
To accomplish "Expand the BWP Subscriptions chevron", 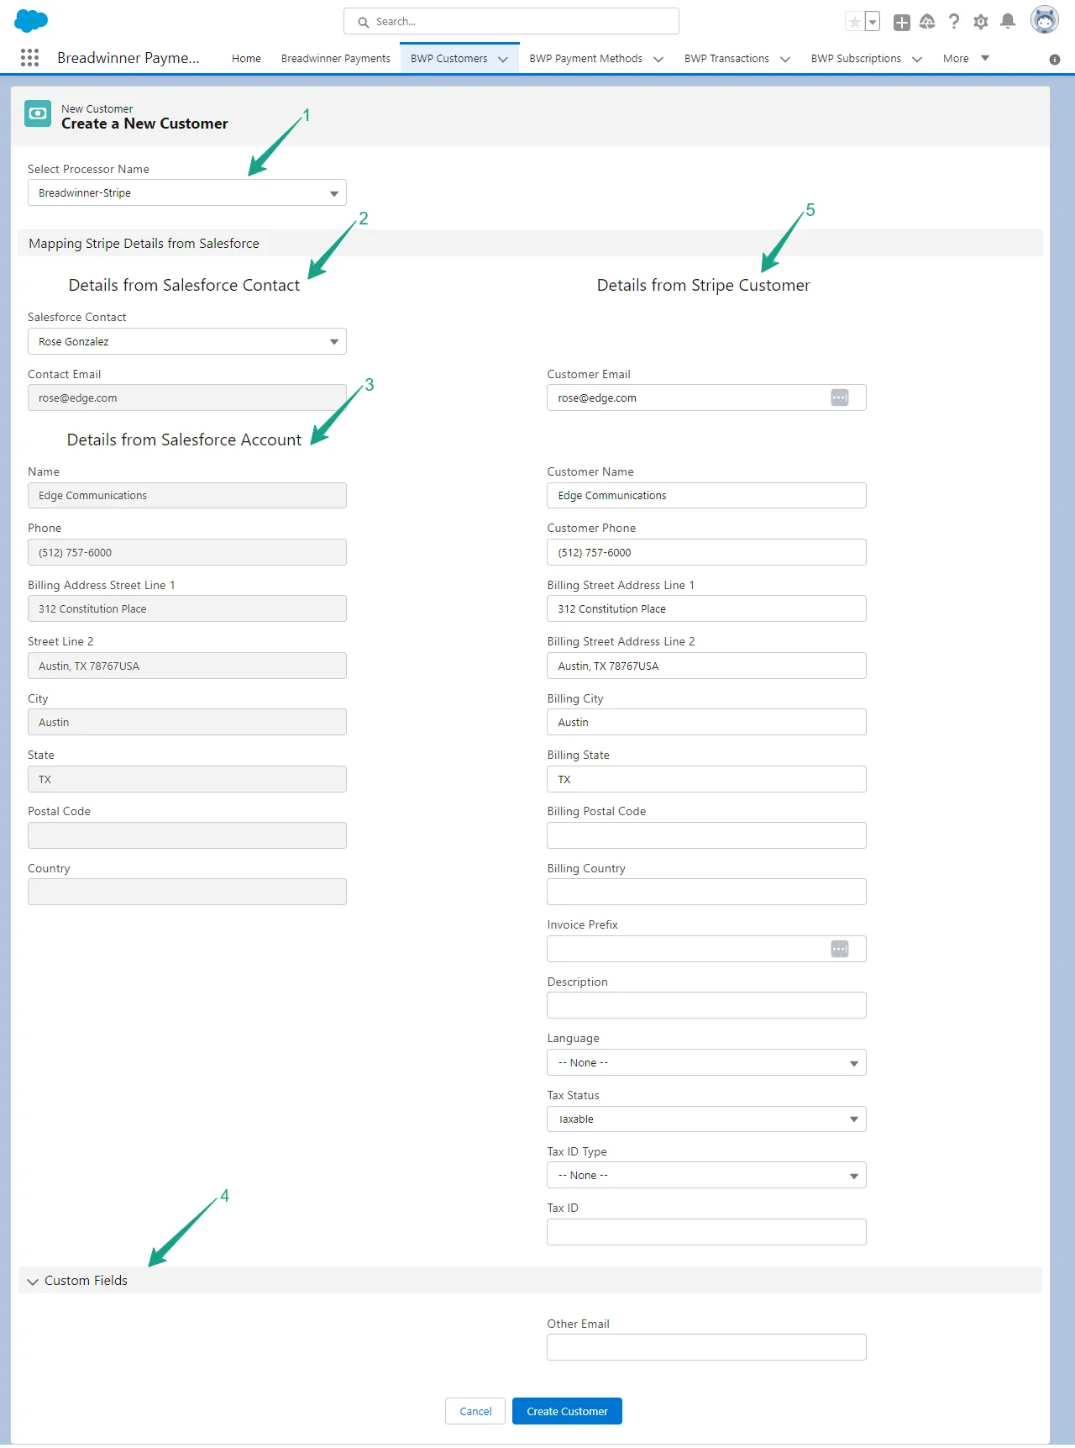I will coord(917,59).
